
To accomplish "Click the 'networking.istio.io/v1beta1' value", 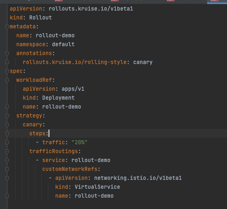I will pyautogui.click(x=138, y=178).
